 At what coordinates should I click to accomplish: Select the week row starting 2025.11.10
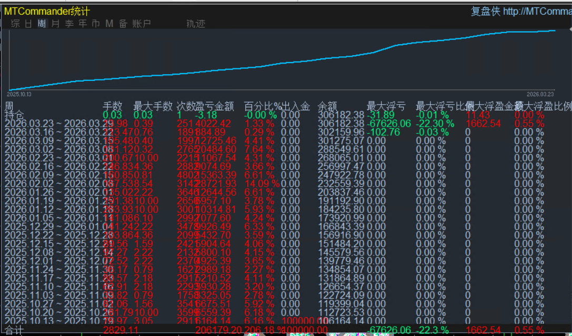(x=286, y=287)
